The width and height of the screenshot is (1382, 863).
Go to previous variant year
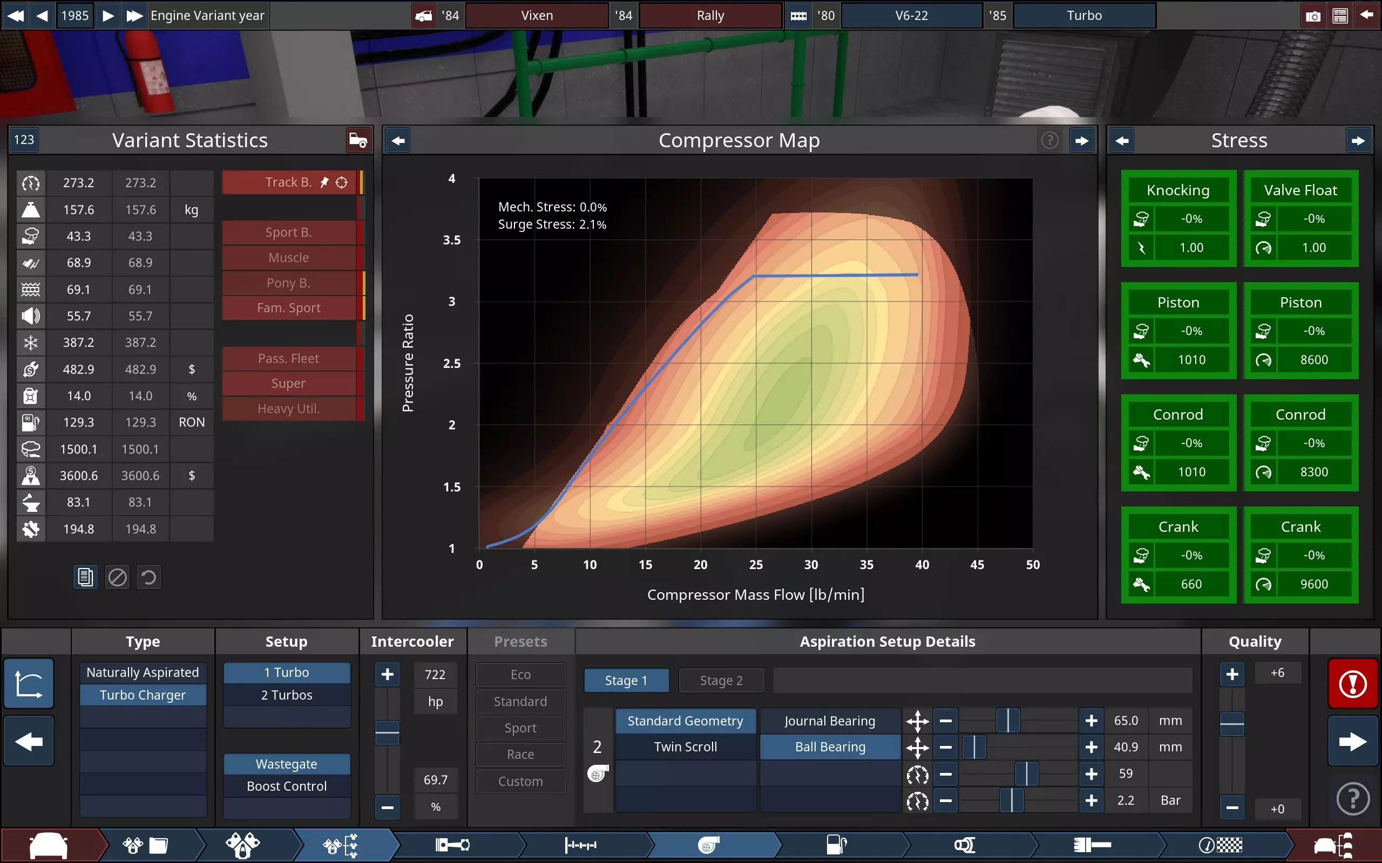[42, 16]
